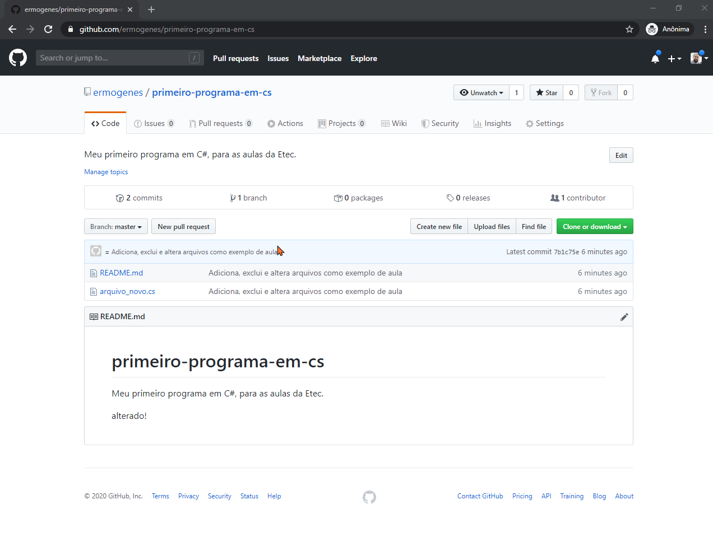This screenshot has width=713, height=551.
Task: Open the primeiro-programa-em-cs repository link
Action: pyautogui.click(x=212, y=92)
